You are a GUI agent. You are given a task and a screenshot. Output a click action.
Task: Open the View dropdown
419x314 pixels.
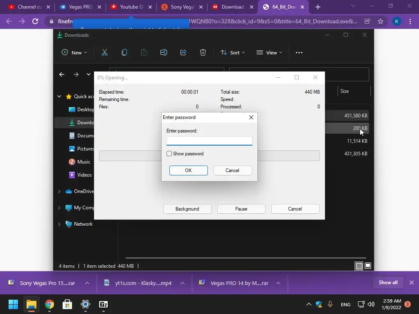269,53
